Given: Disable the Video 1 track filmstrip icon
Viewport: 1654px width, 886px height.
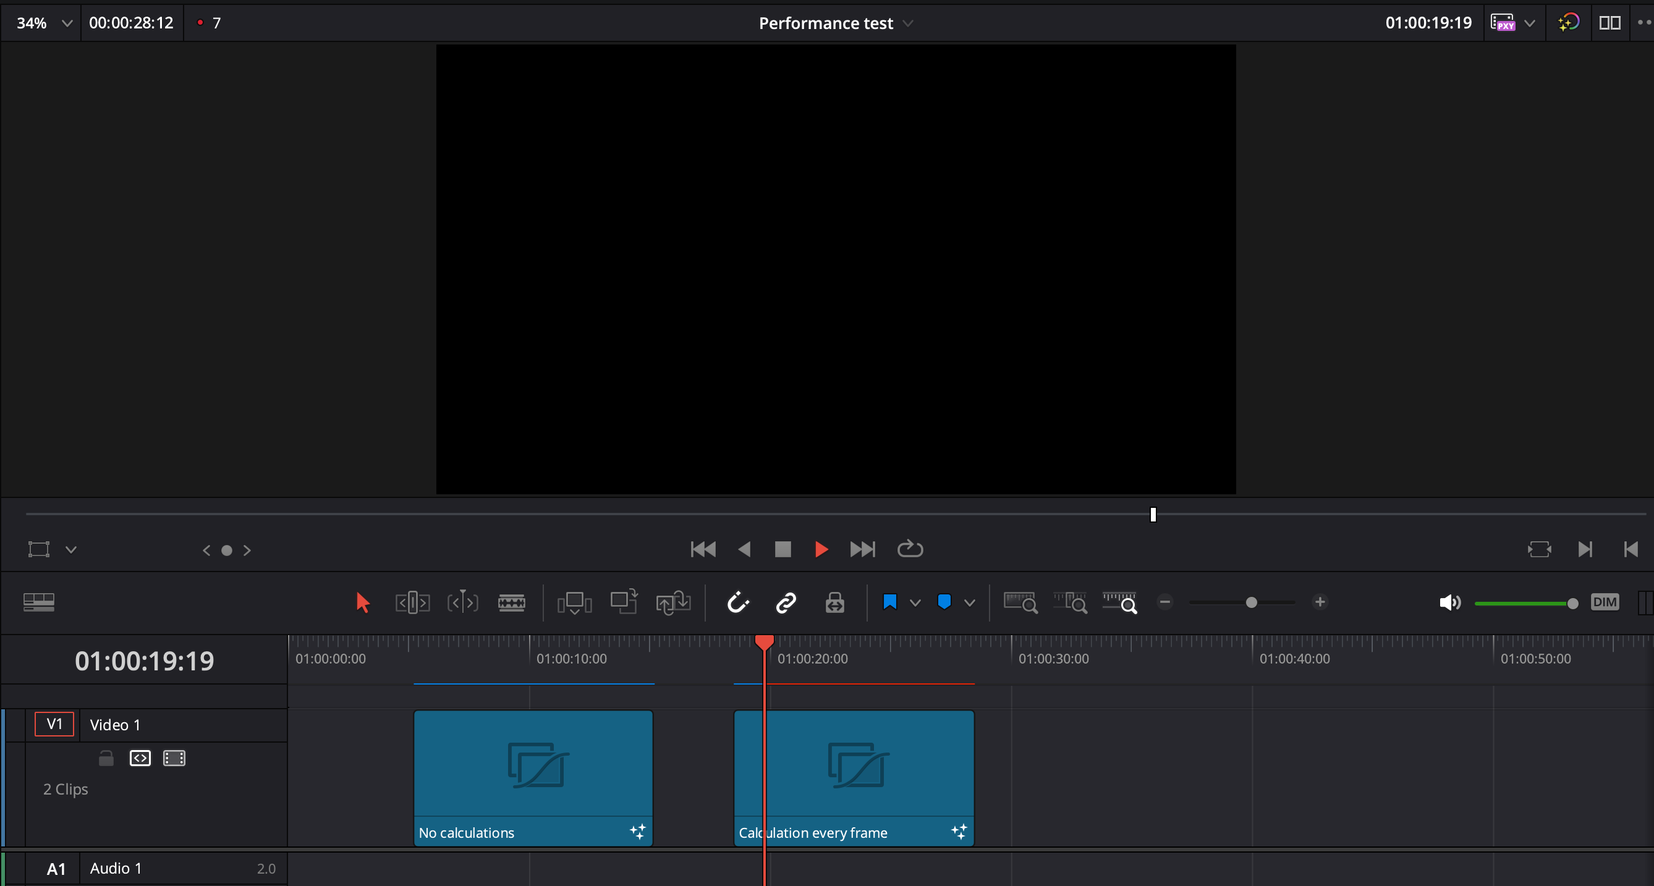Looking at the screenshot, I should tap(174, 758).
